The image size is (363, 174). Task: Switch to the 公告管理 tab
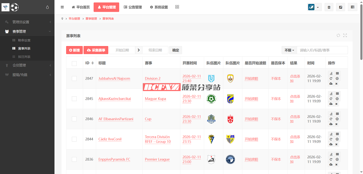pyautogui.click(x=133, y=7)
